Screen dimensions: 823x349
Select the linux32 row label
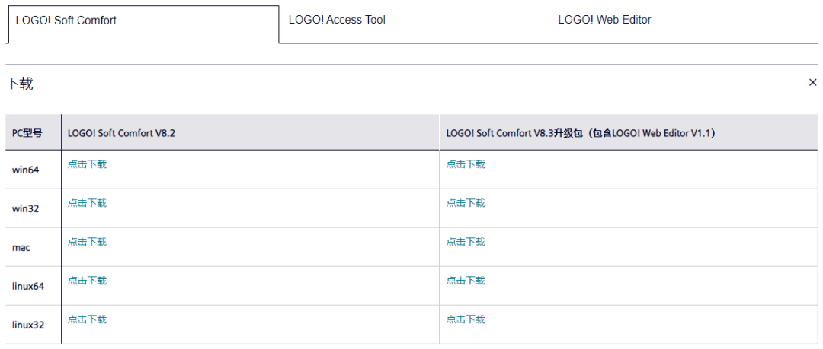pyautogui.click(x=28, y=325)
